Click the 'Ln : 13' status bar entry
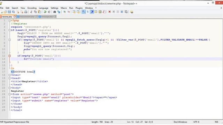This screenshot has width=223, height=125. tap(130, 122)
